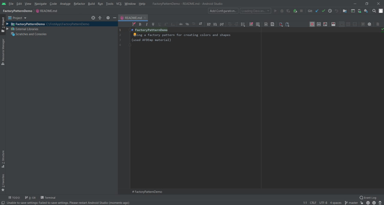This screenshot has height=205, width=384.
Task: Toggle strikethrough formatting in markdown toolbar
Action: coord(153,24)
